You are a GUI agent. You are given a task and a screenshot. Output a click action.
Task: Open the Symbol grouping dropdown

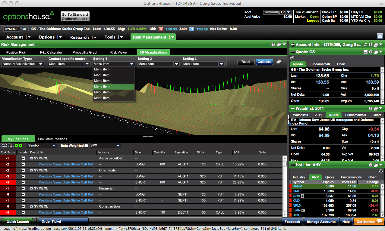(x=42, y=146)
